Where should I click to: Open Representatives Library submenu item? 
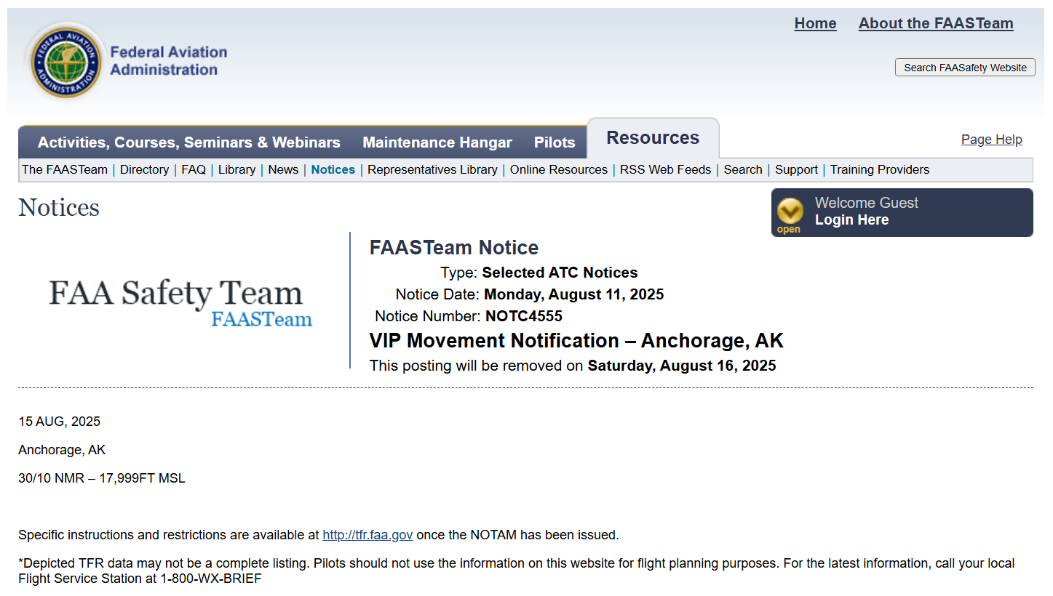[x=432, y=169]
